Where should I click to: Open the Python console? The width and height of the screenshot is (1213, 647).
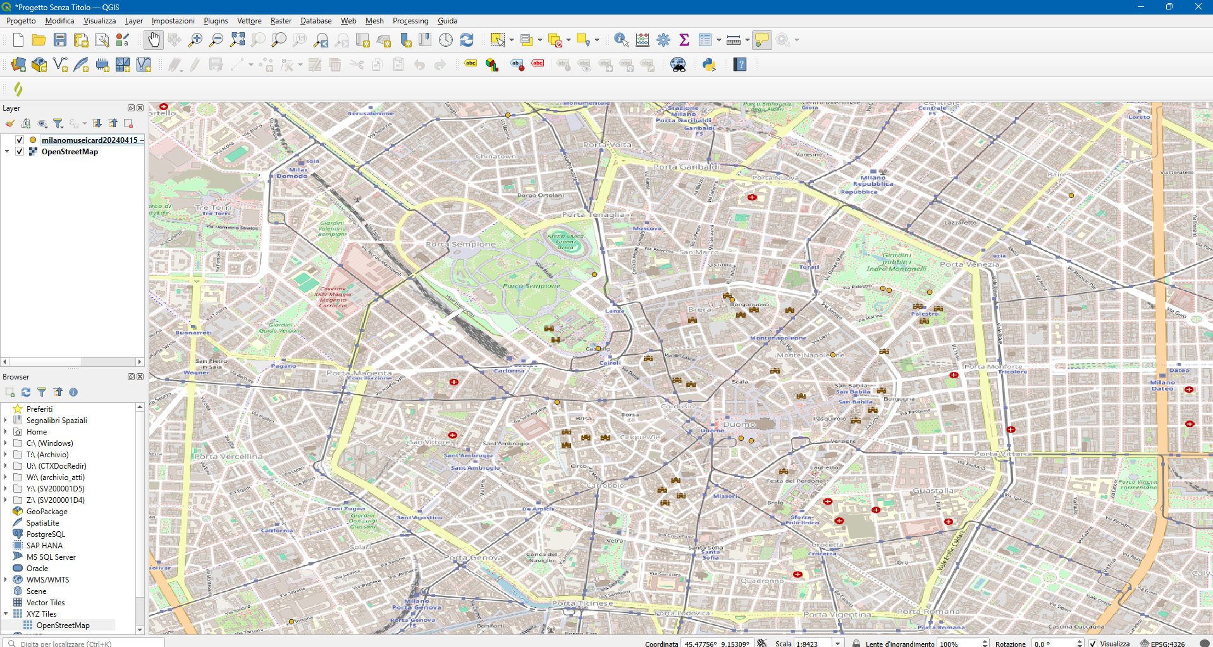[x=709, y=65]
